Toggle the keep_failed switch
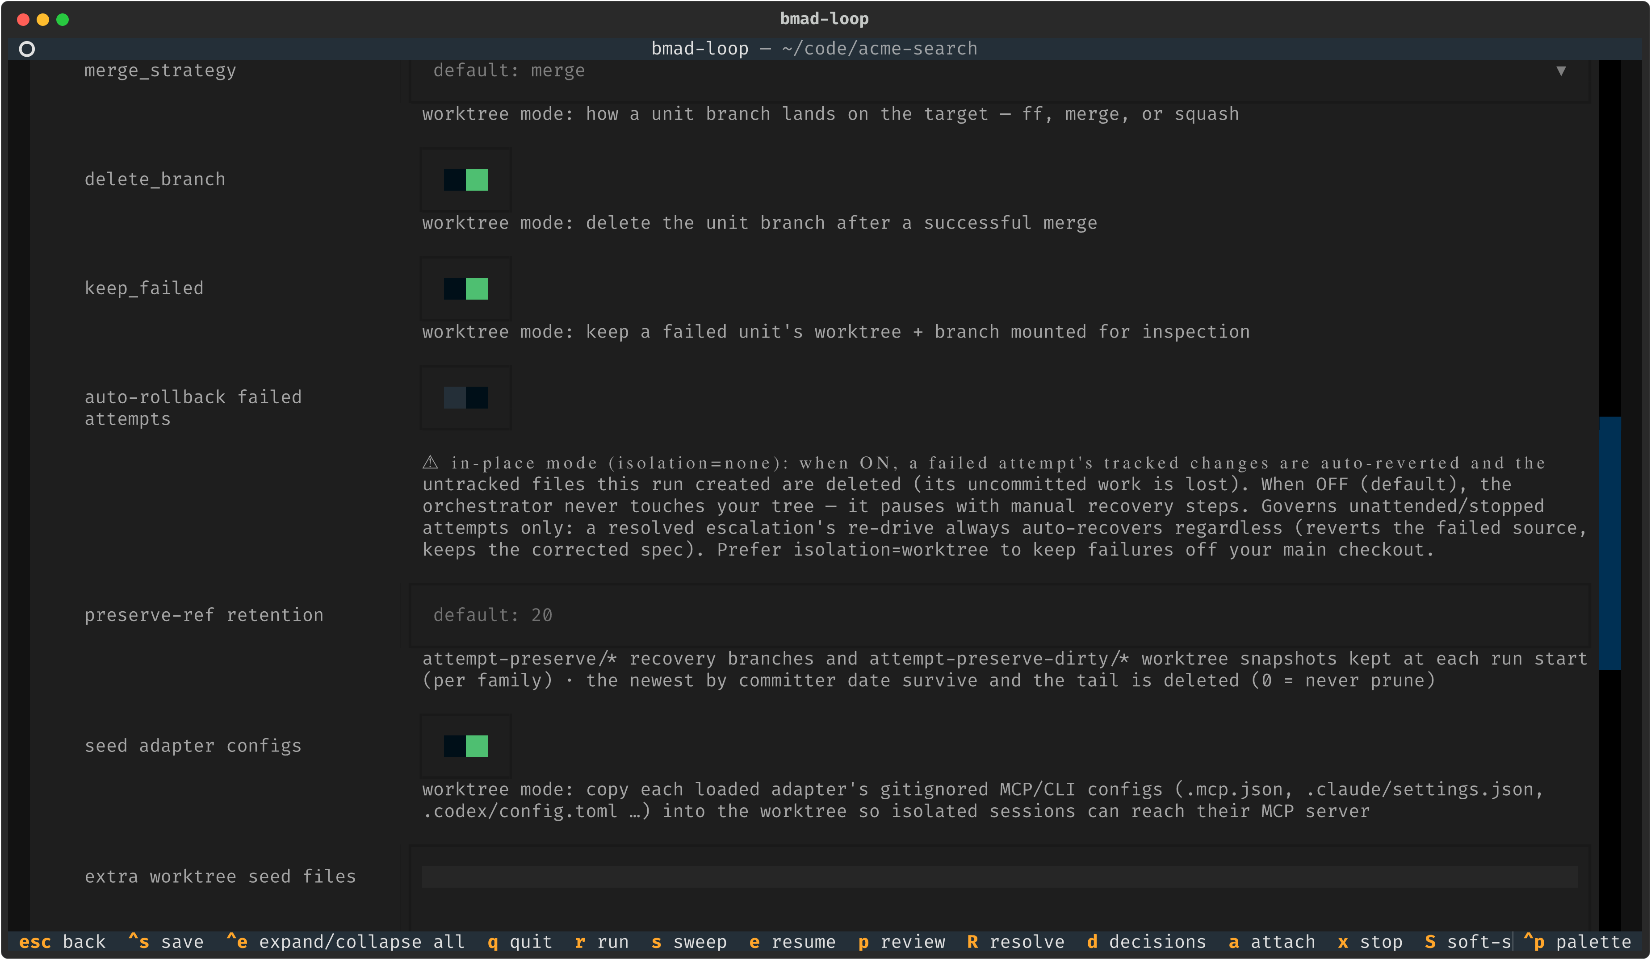Viewport: 1651px width, 960px height. pos(466,288)
